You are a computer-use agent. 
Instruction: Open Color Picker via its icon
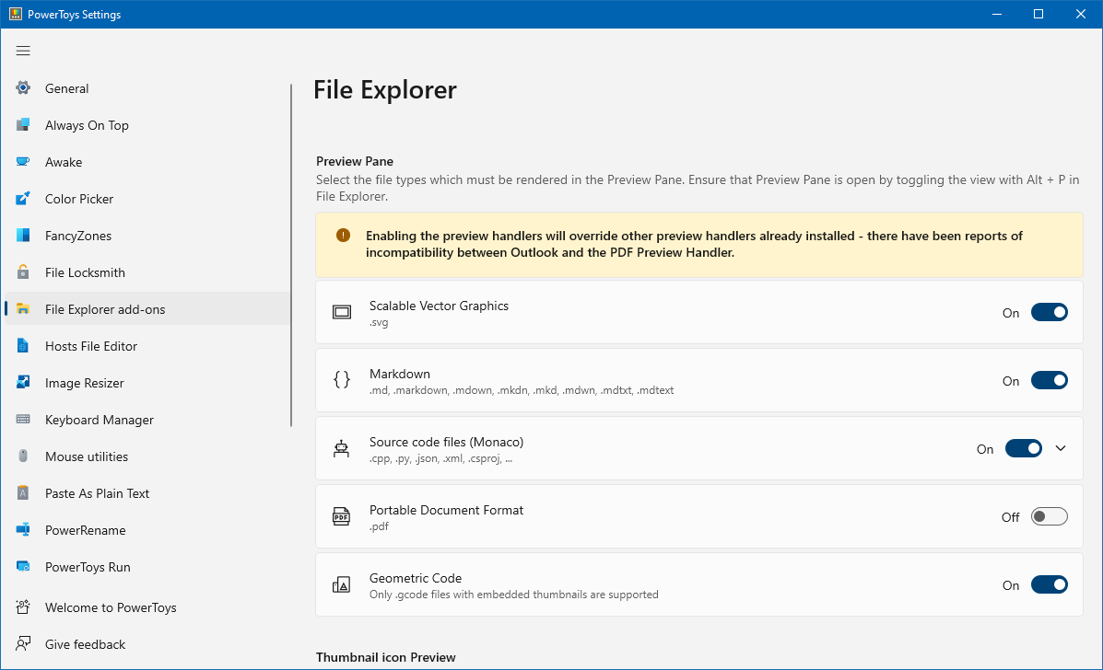coord(23,199)
